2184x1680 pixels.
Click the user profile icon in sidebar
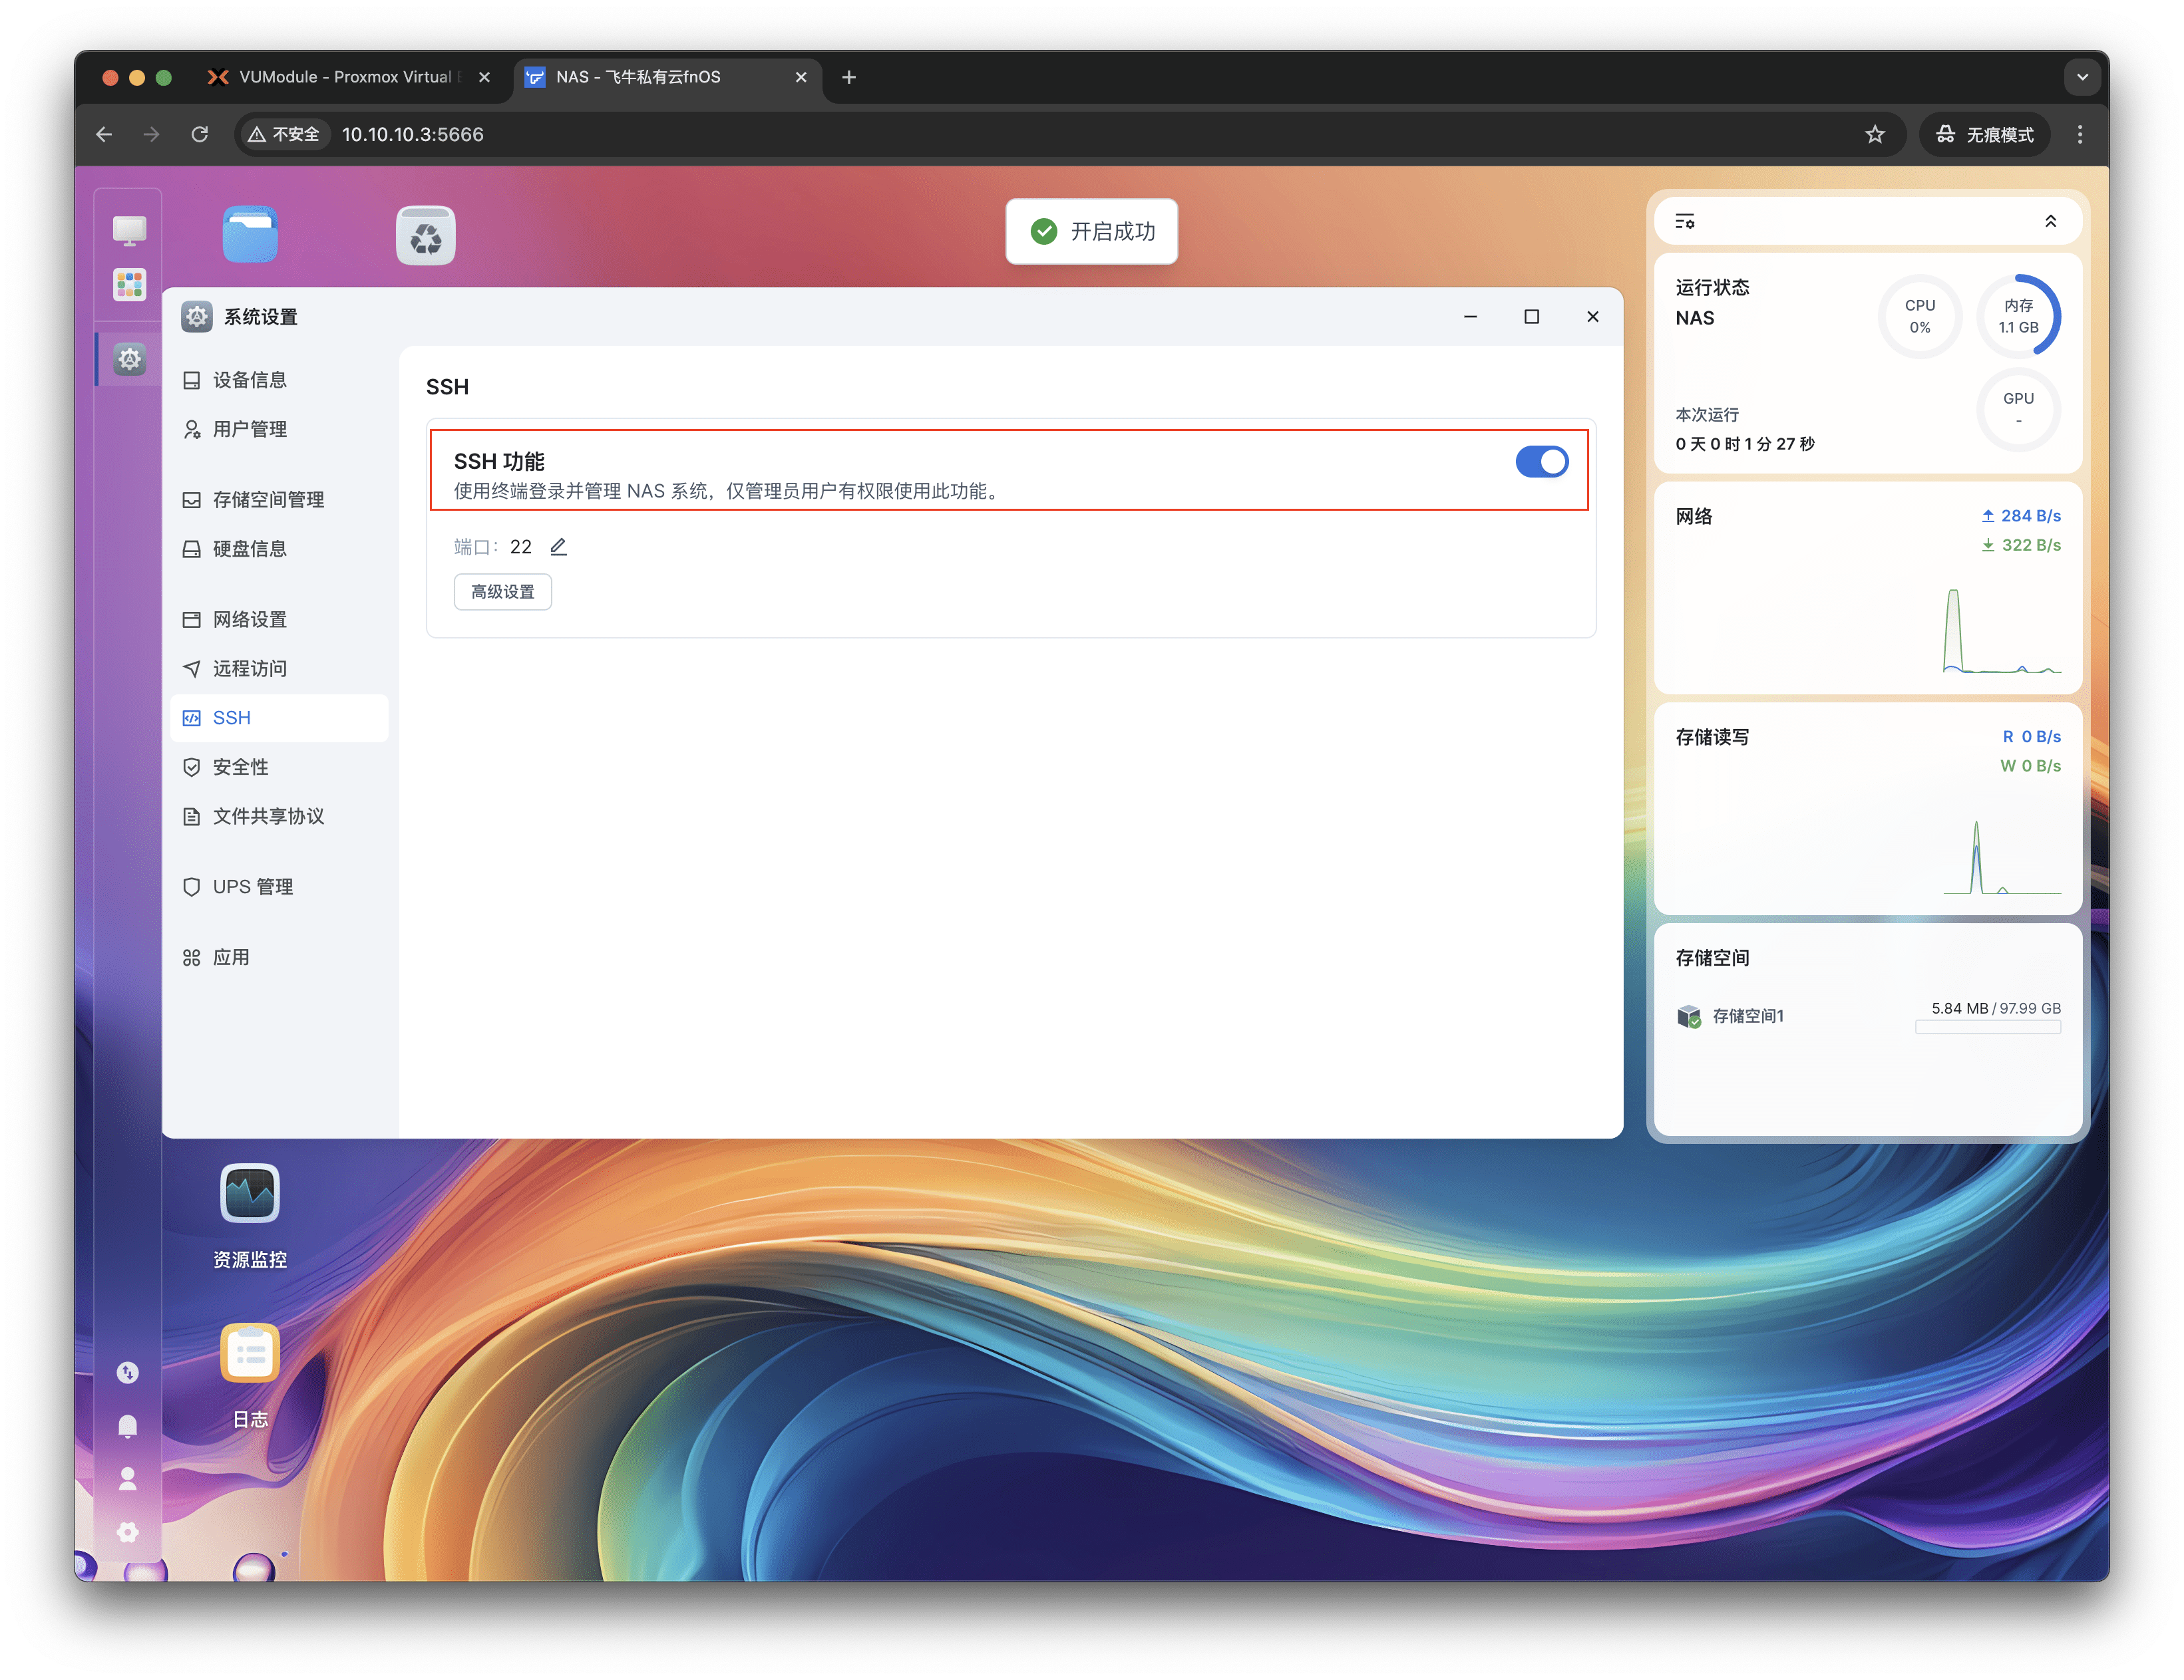pyautogui.click(x=128, y=1479)
